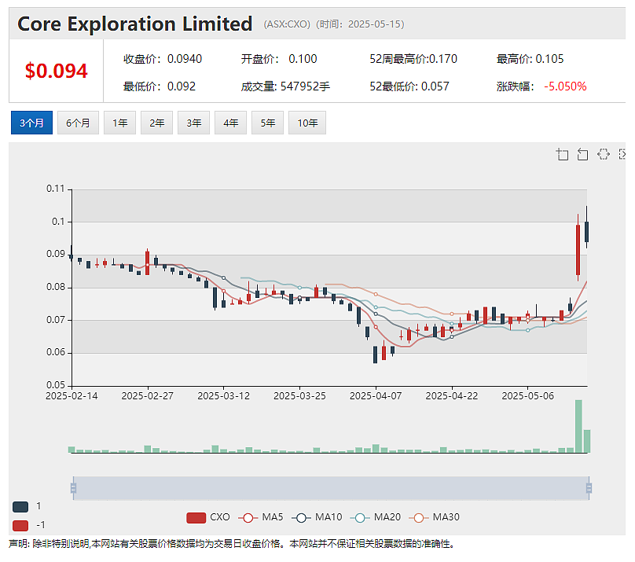Switch to the 6个月 range tab
Screen dimensions: 635x562
78,123
